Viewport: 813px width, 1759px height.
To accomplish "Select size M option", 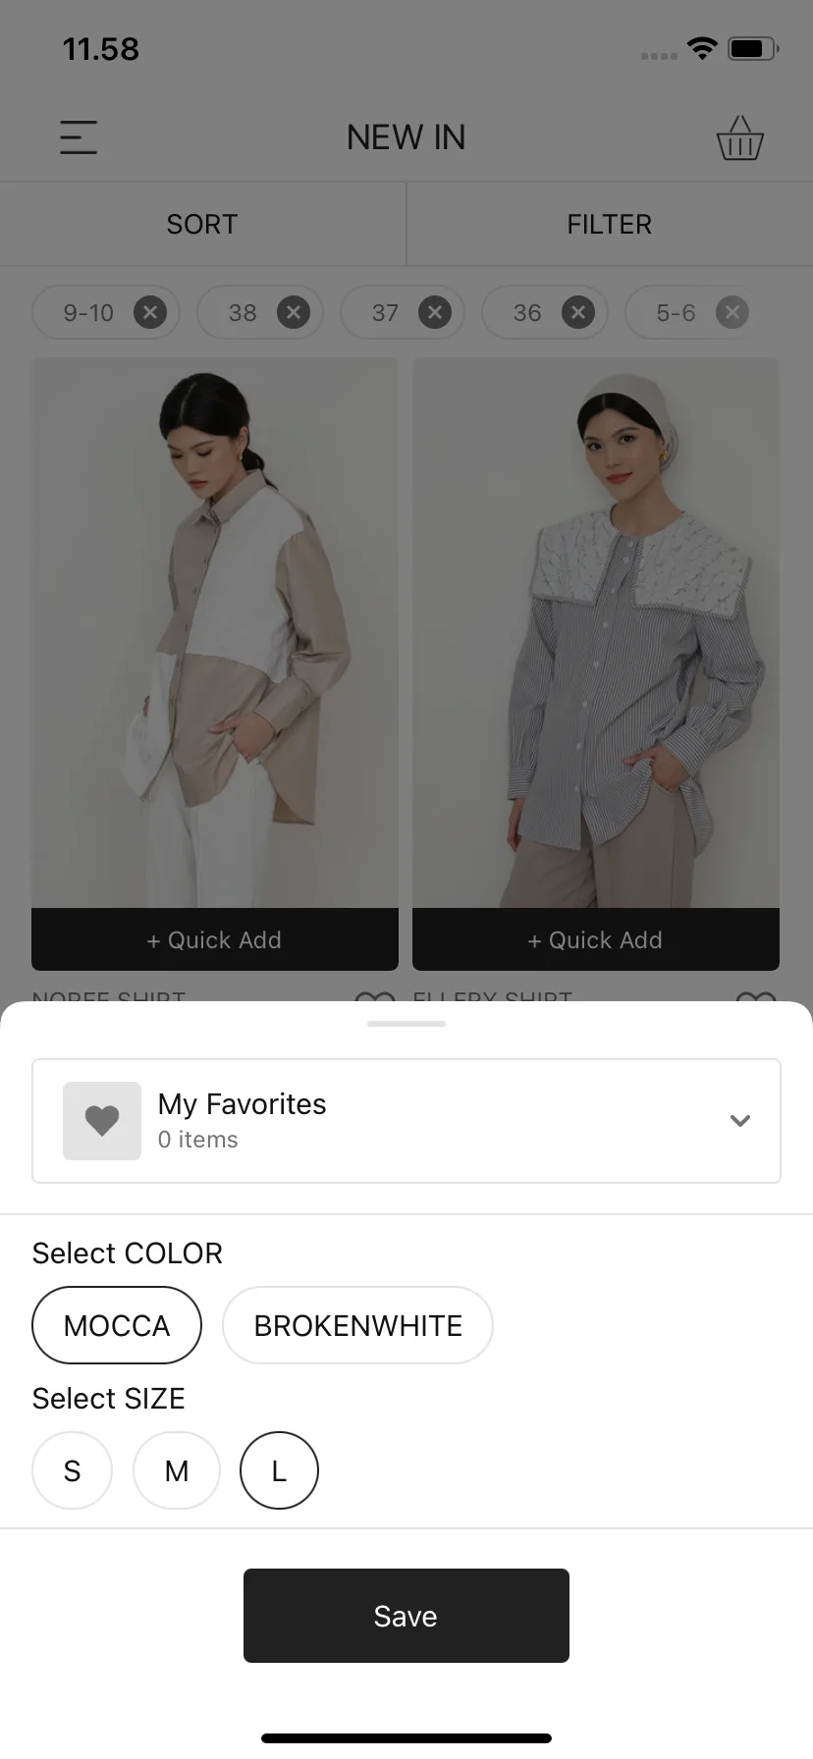I will pos(177,1470).
